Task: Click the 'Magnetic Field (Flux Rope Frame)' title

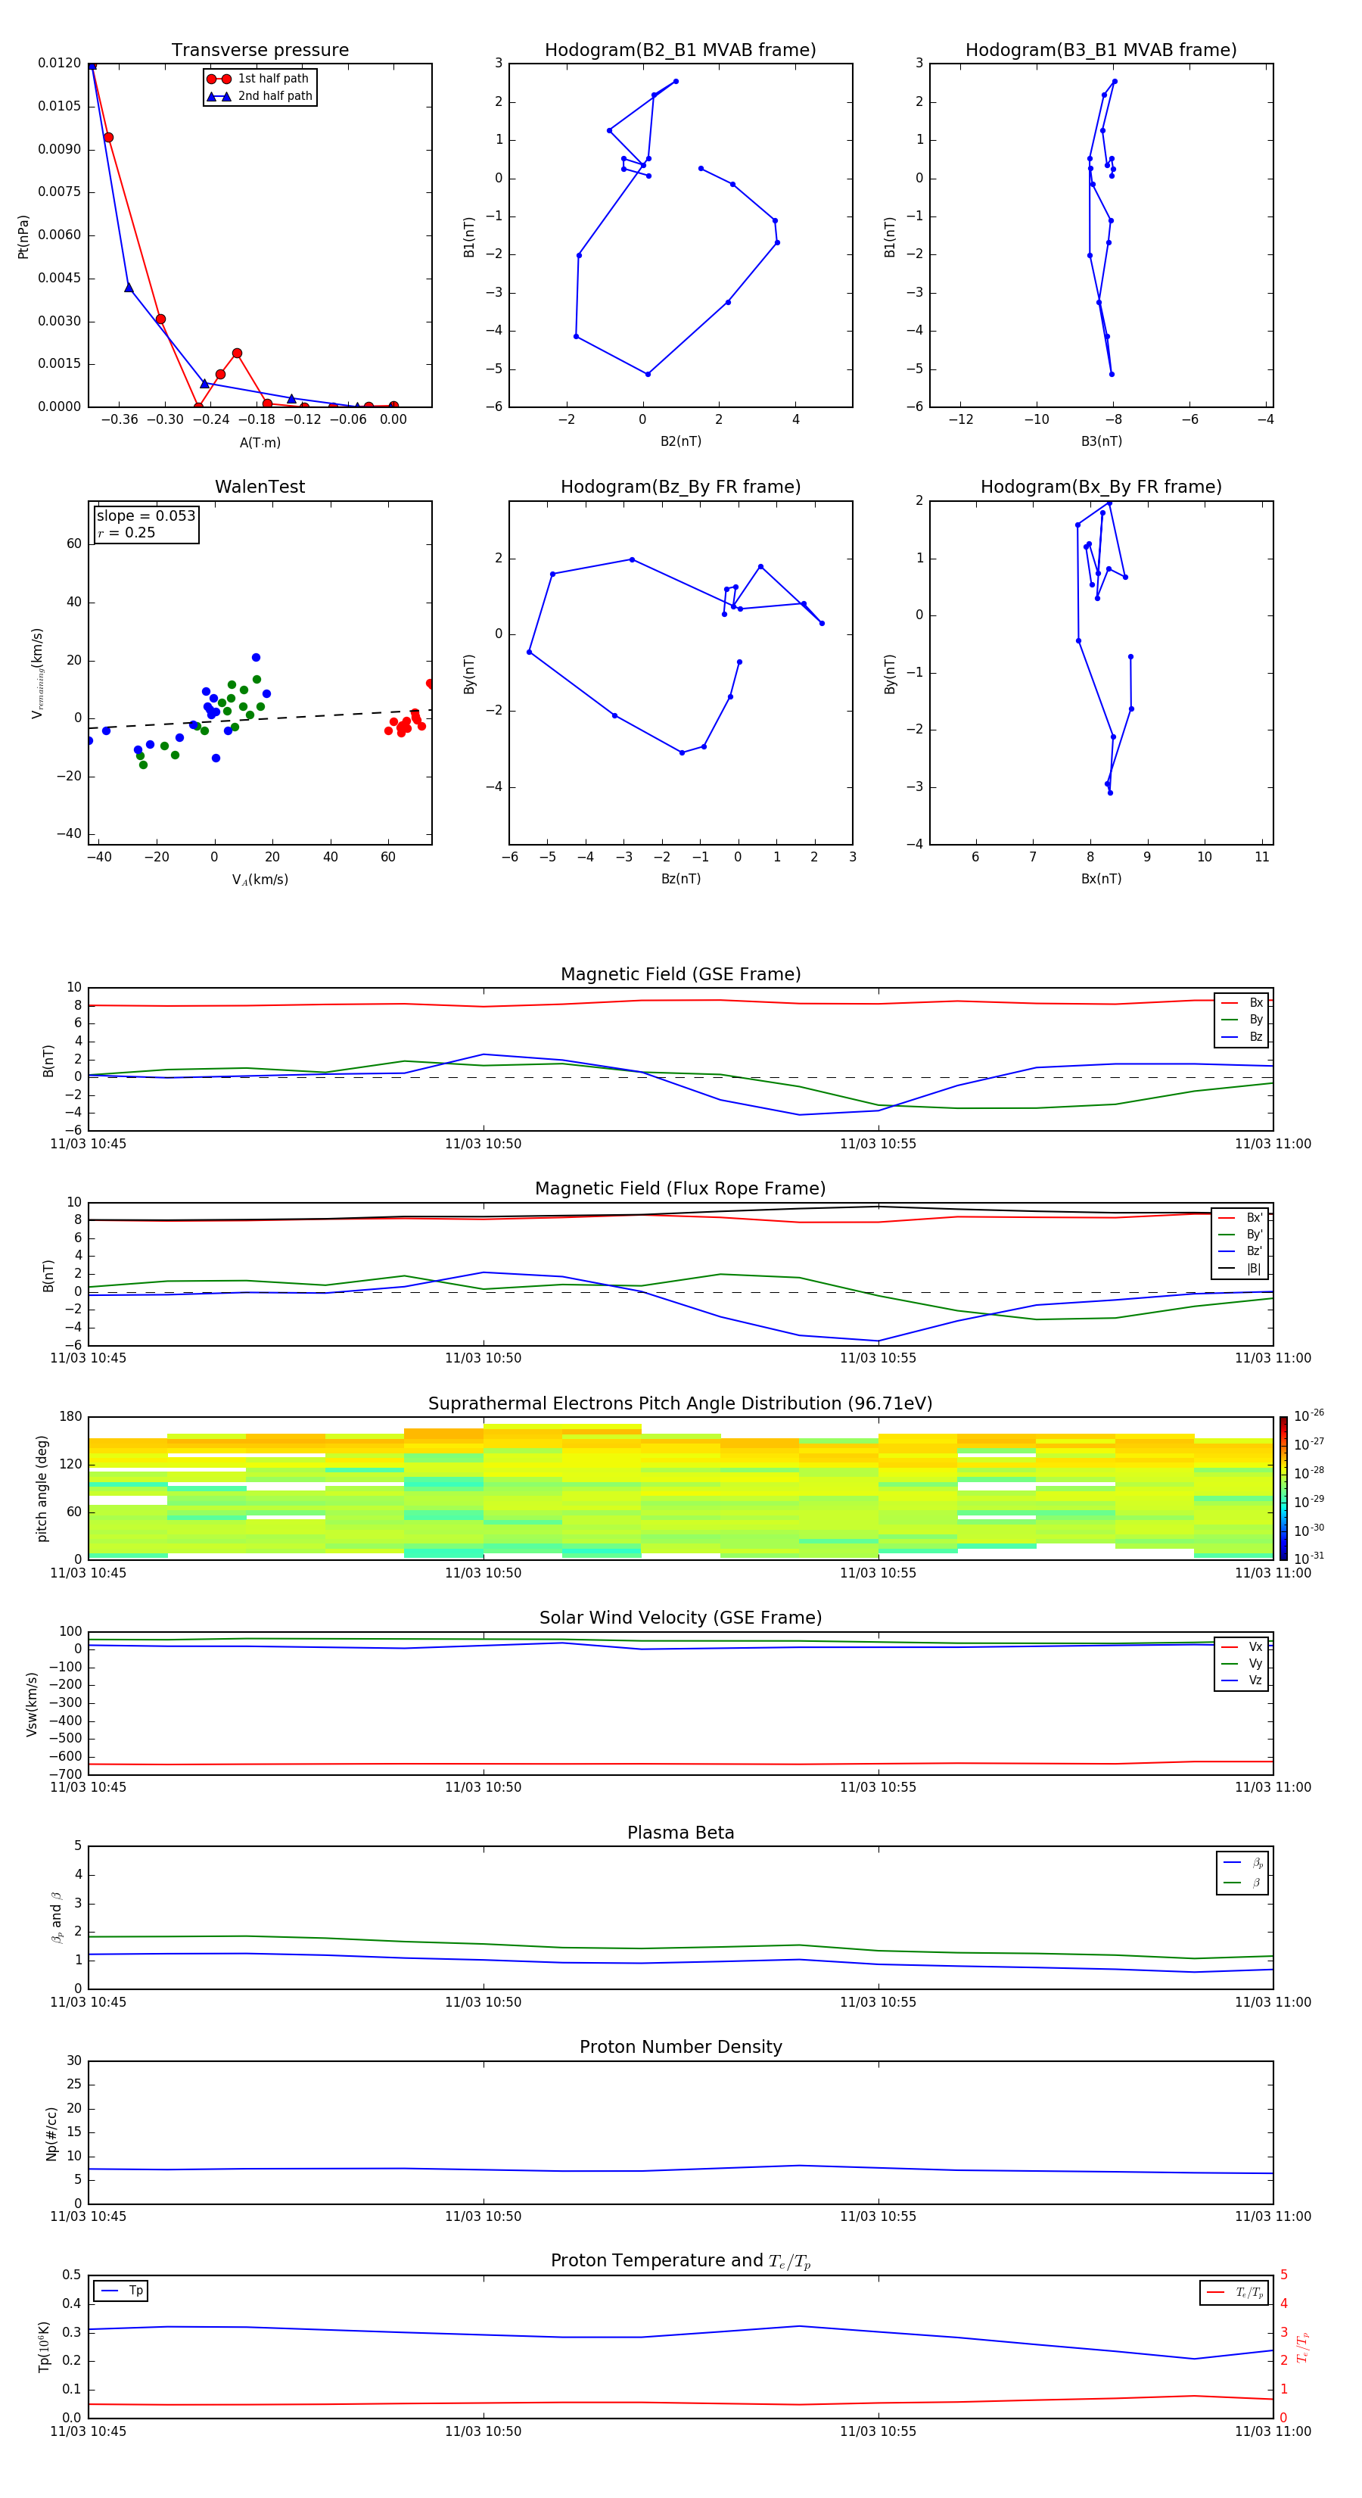Action: click(680, 1189)
